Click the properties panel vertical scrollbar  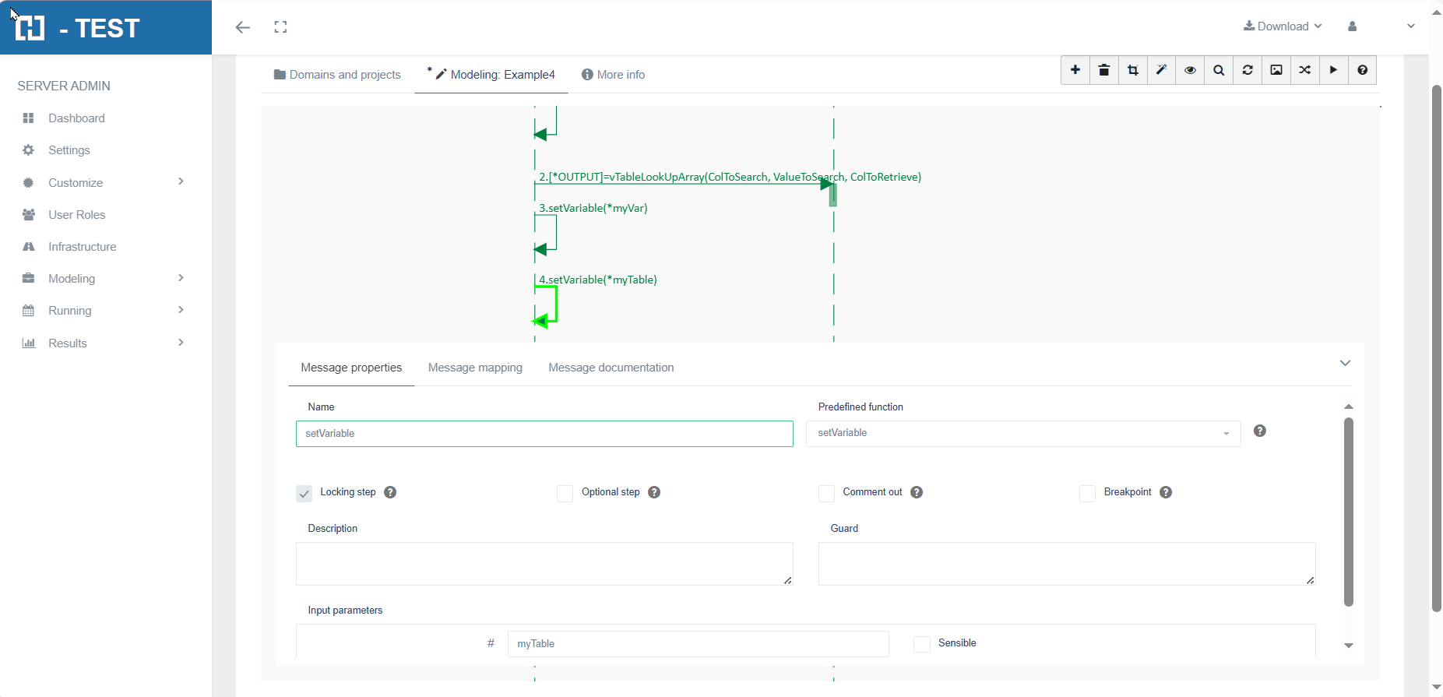pos(1349,511)
